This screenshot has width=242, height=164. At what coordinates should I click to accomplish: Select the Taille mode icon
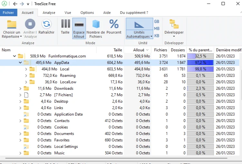tap(66, 24)
